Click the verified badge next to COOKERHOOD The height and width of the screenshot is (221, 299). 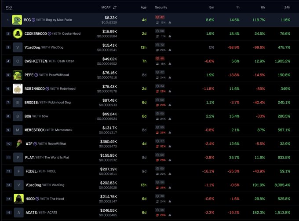49,33
